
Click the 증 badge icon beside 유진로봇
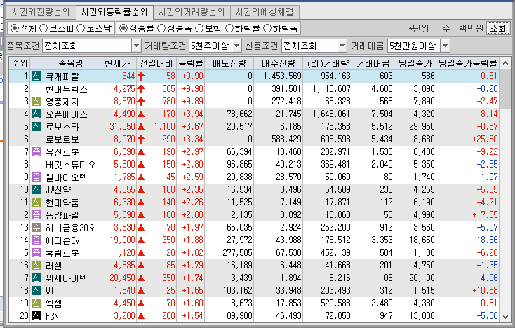pos(36,152)
